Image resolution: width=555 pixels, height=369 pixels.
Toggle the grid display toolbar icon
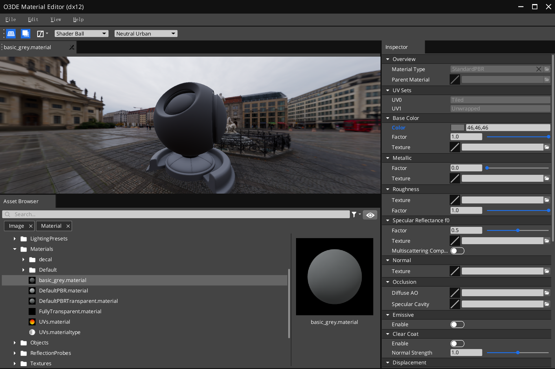[x=11, y=34]
